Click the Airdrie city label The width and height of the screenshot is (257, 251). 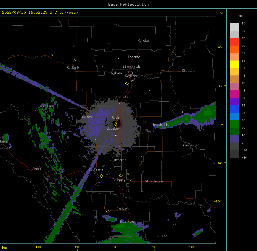click(x=120, y=160)
